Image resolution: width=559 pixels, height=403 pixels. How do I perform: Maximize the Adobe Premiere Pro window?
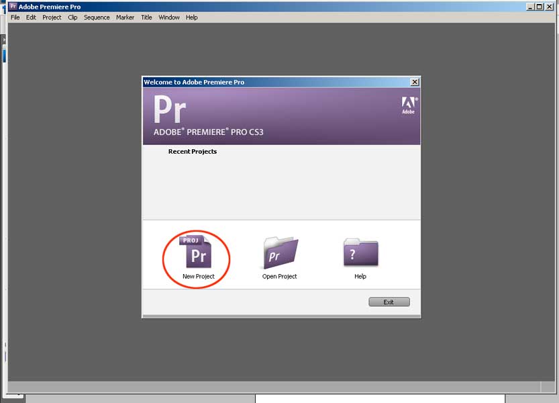click(540, 7)
